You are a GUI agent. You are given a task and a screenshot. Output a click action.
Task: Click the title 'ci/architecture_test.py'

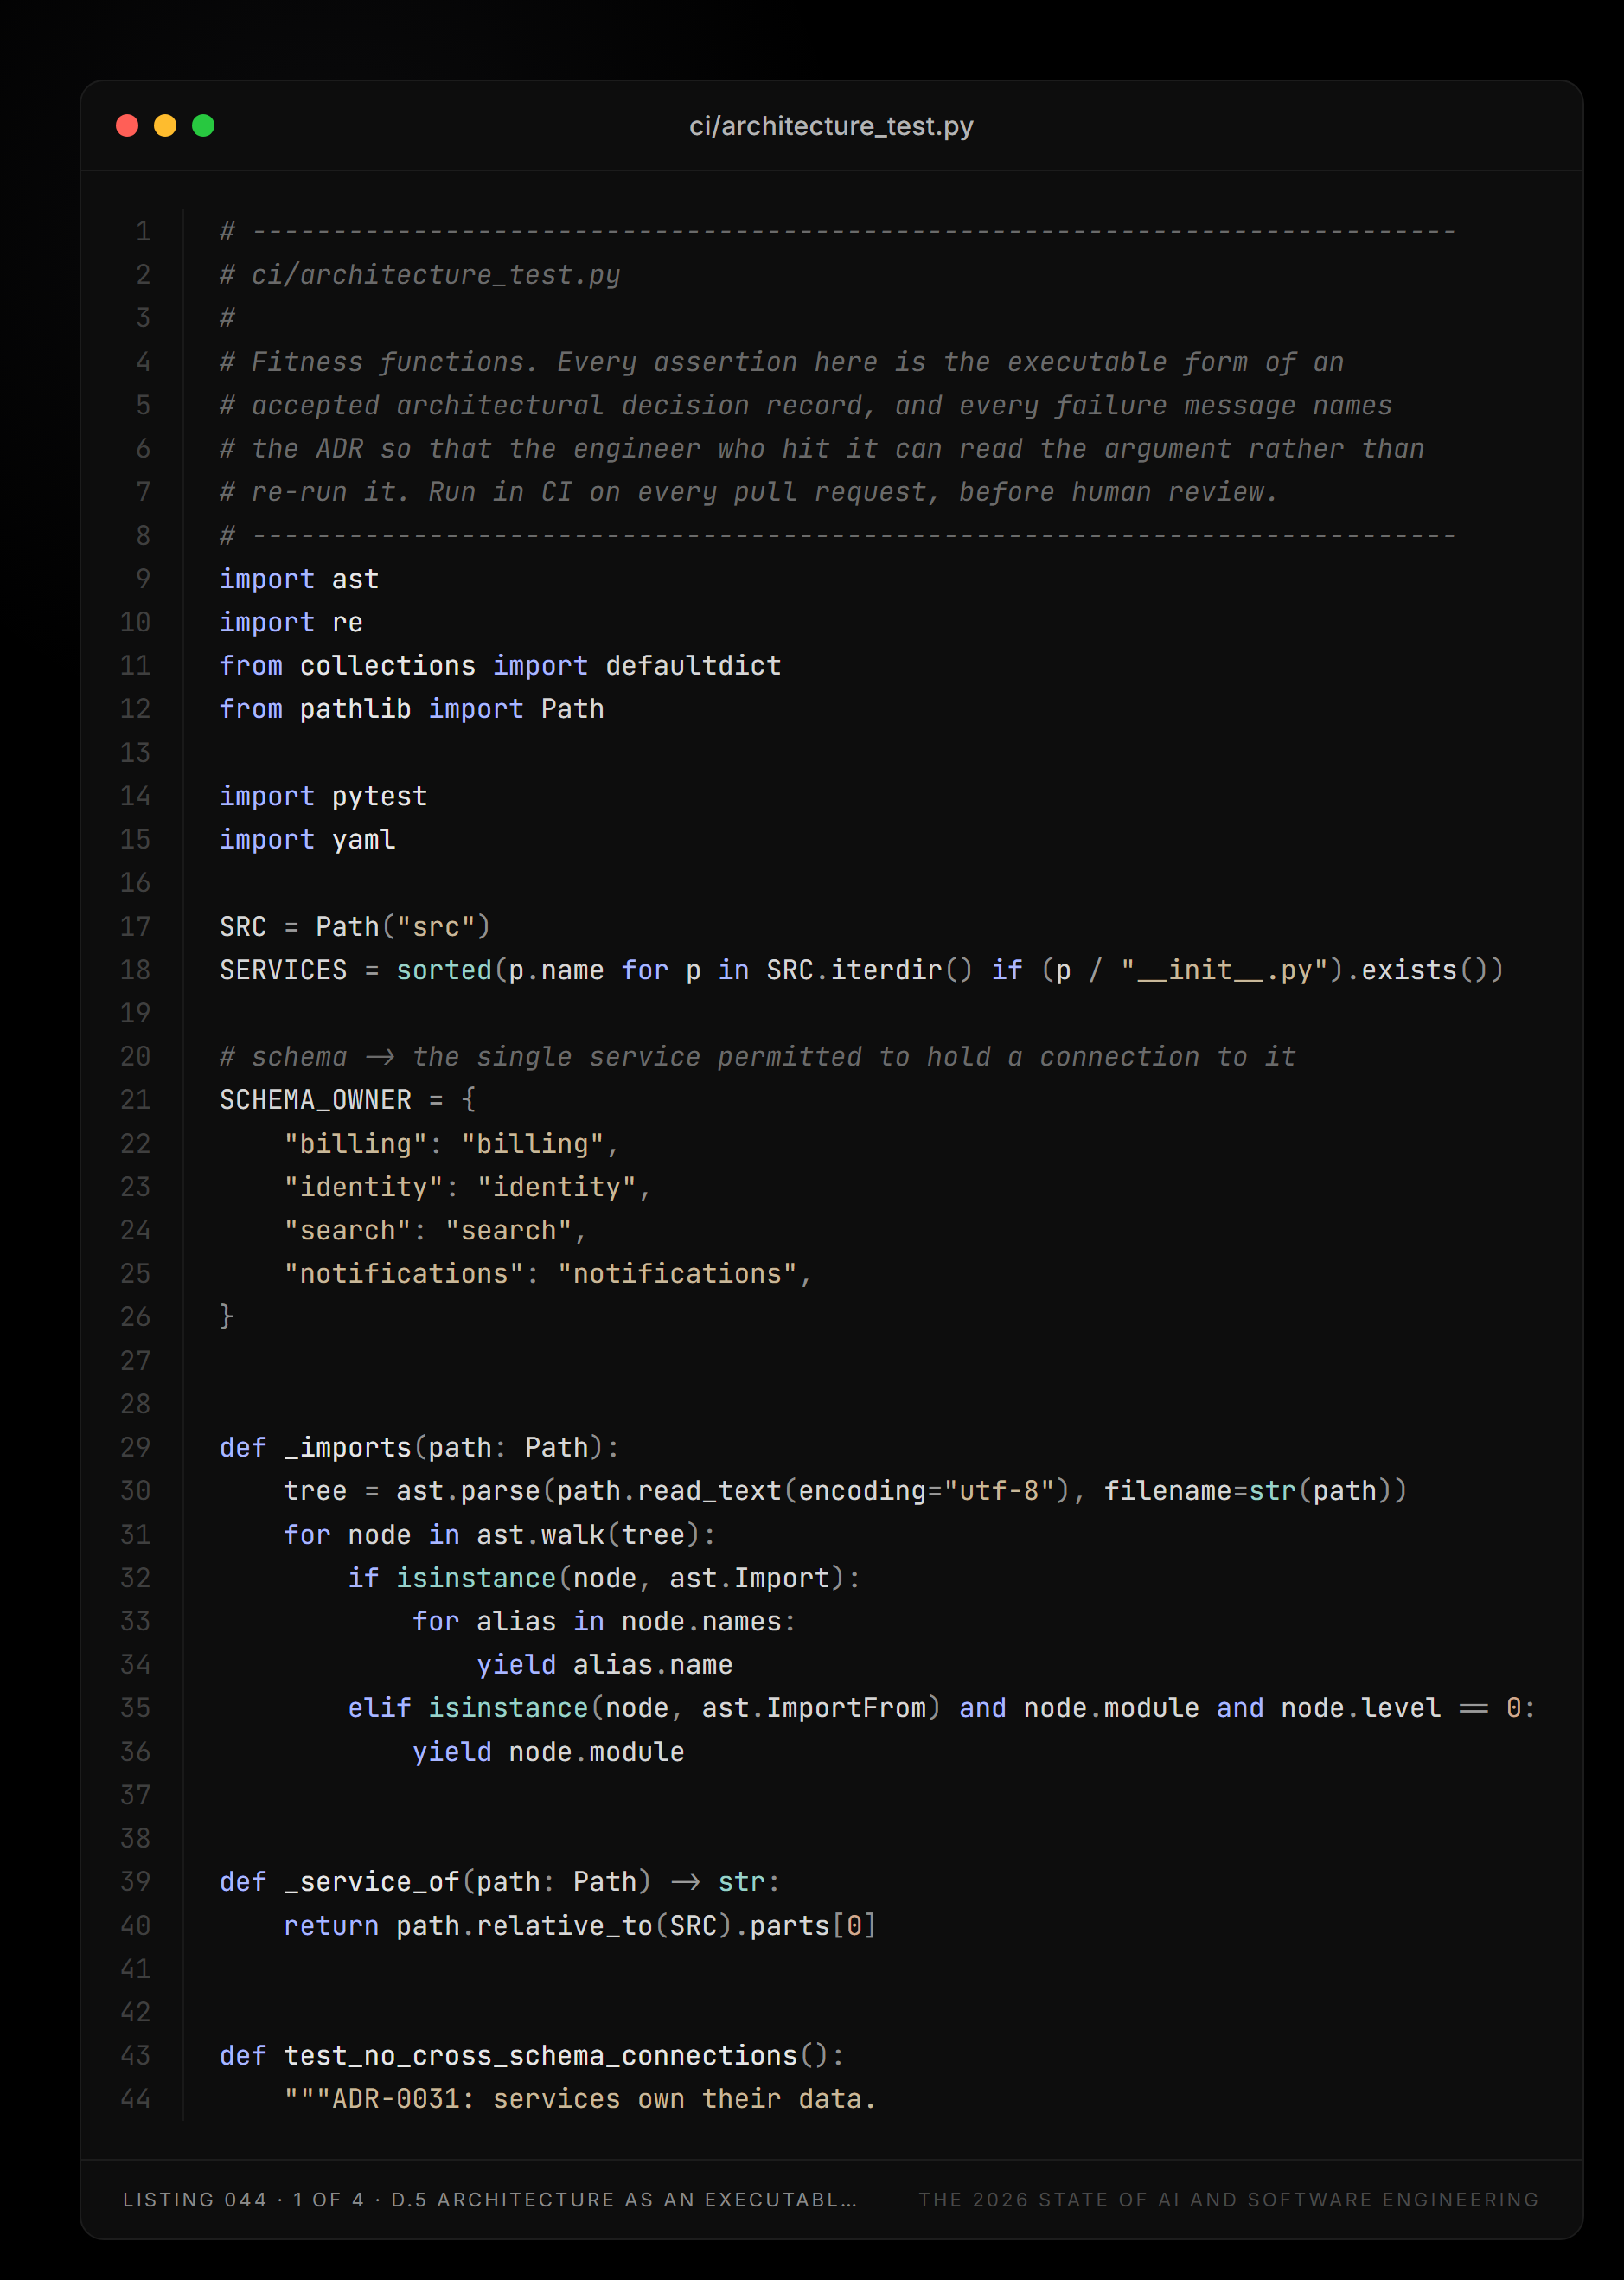(x=831, y=126)
